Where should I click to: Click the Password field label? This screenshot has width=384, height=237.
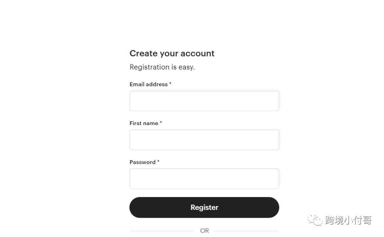click(x=143, y=162)
